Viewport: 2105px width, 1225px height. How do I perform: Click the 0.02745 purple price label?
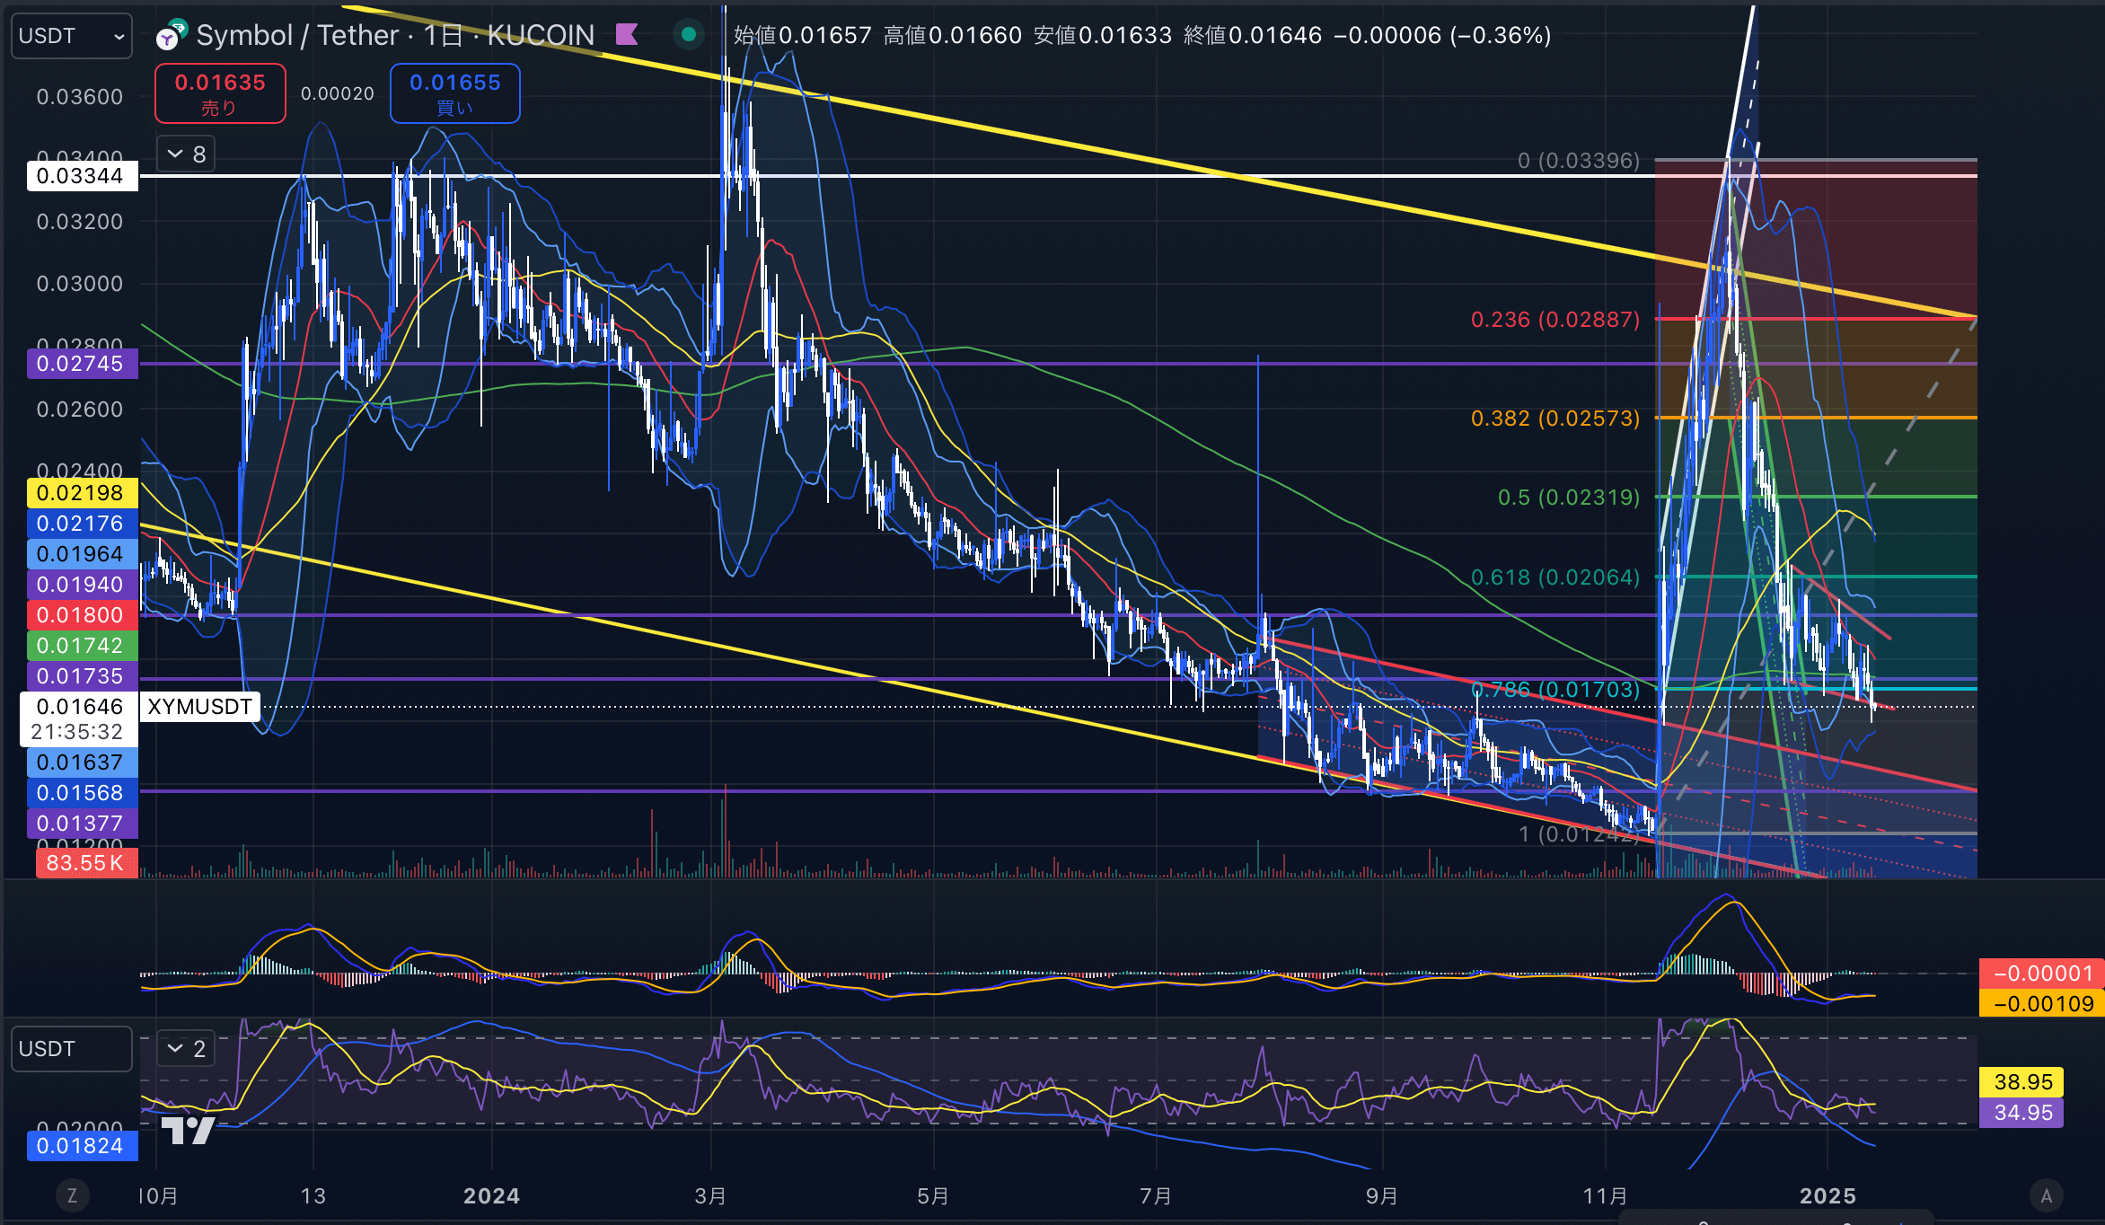pos(83,364)
